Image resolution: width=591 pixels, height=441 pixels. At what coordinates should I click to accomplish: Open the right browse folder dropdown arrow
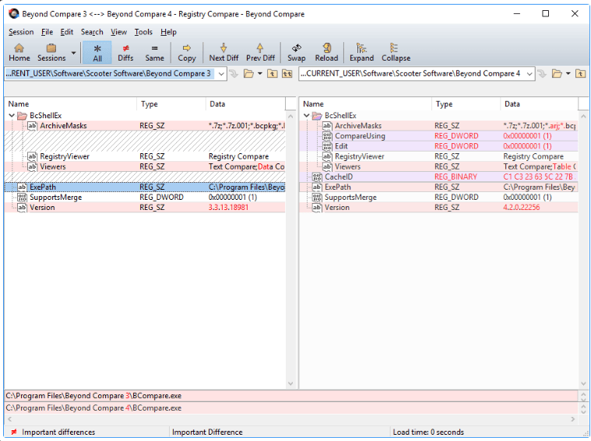click(x=568, y=74)
